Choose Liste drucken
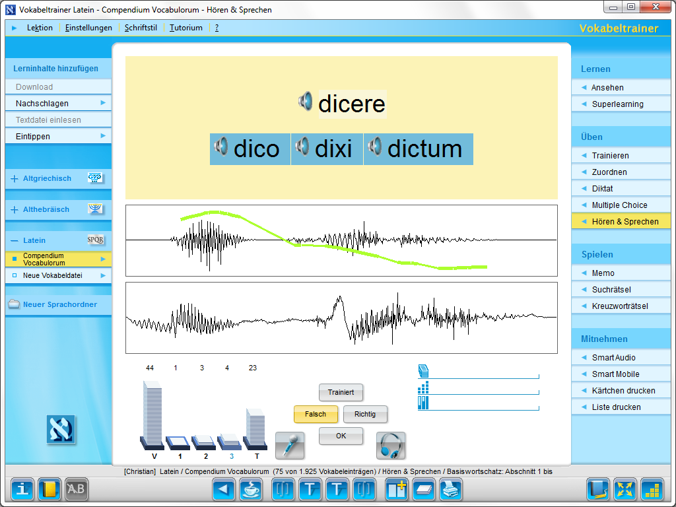 coord(621,407)
